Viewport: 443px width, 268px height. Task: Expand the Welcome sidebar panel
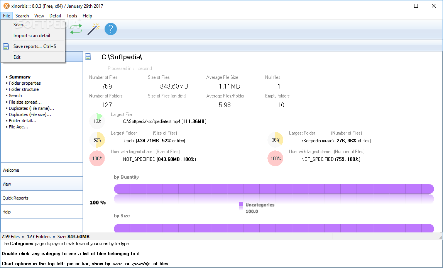click(42, 170)
